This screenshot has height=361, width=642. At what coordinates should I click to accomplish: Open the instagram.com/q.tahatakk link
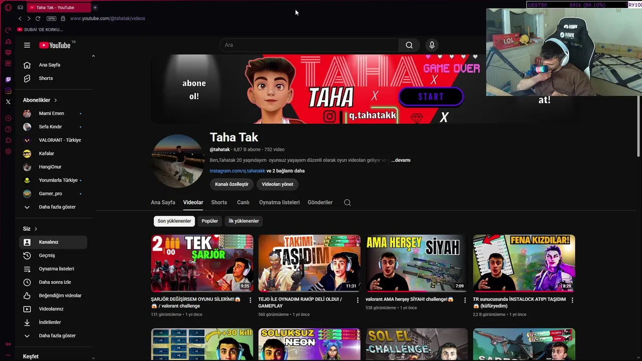pos(237,171)
